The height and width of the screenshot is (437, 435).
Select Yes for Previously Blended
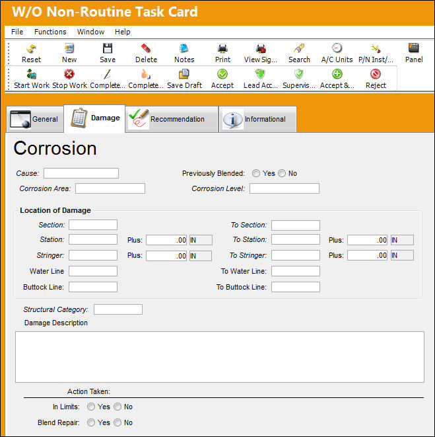(255, 173)
